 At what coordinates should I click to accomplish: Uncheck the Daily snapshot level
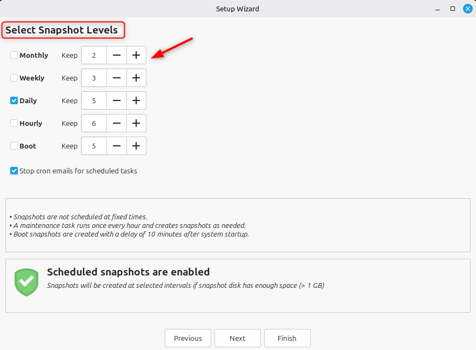(14, 100)
